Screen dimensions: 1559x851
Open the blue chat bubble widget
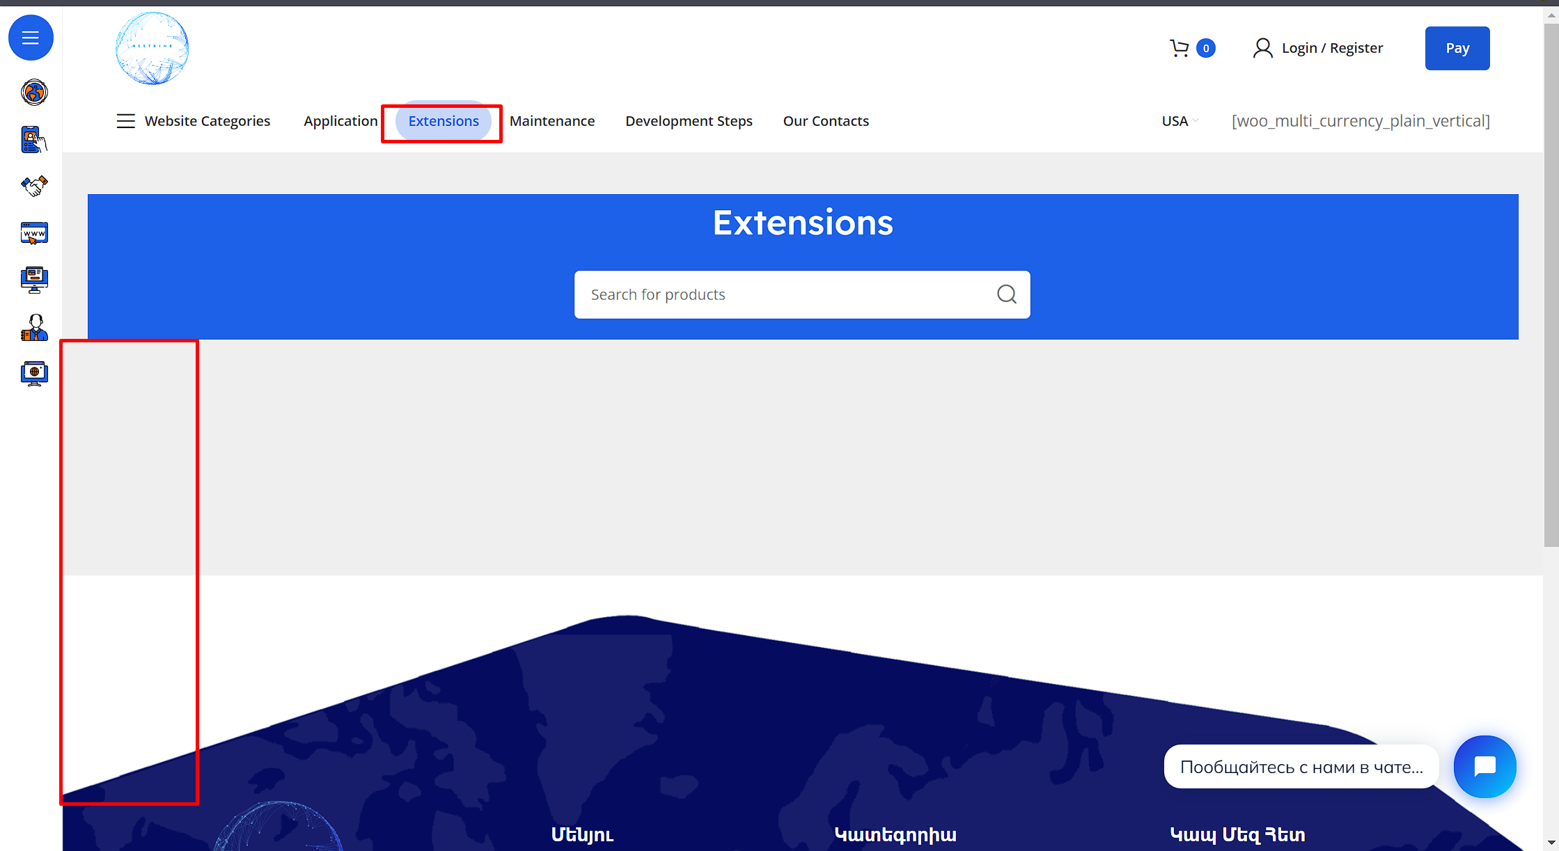pos(1484,767)
